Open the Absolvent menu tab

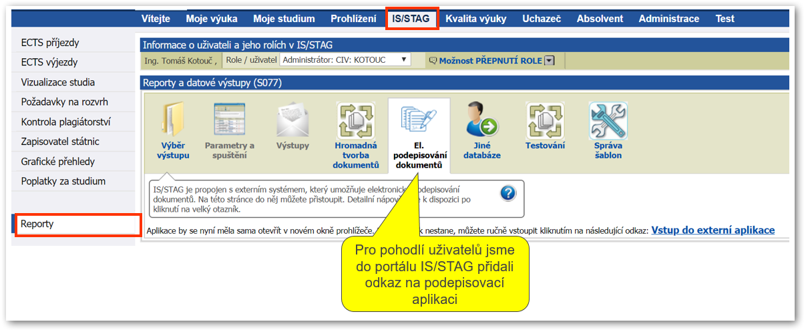[x=600, y=19]
